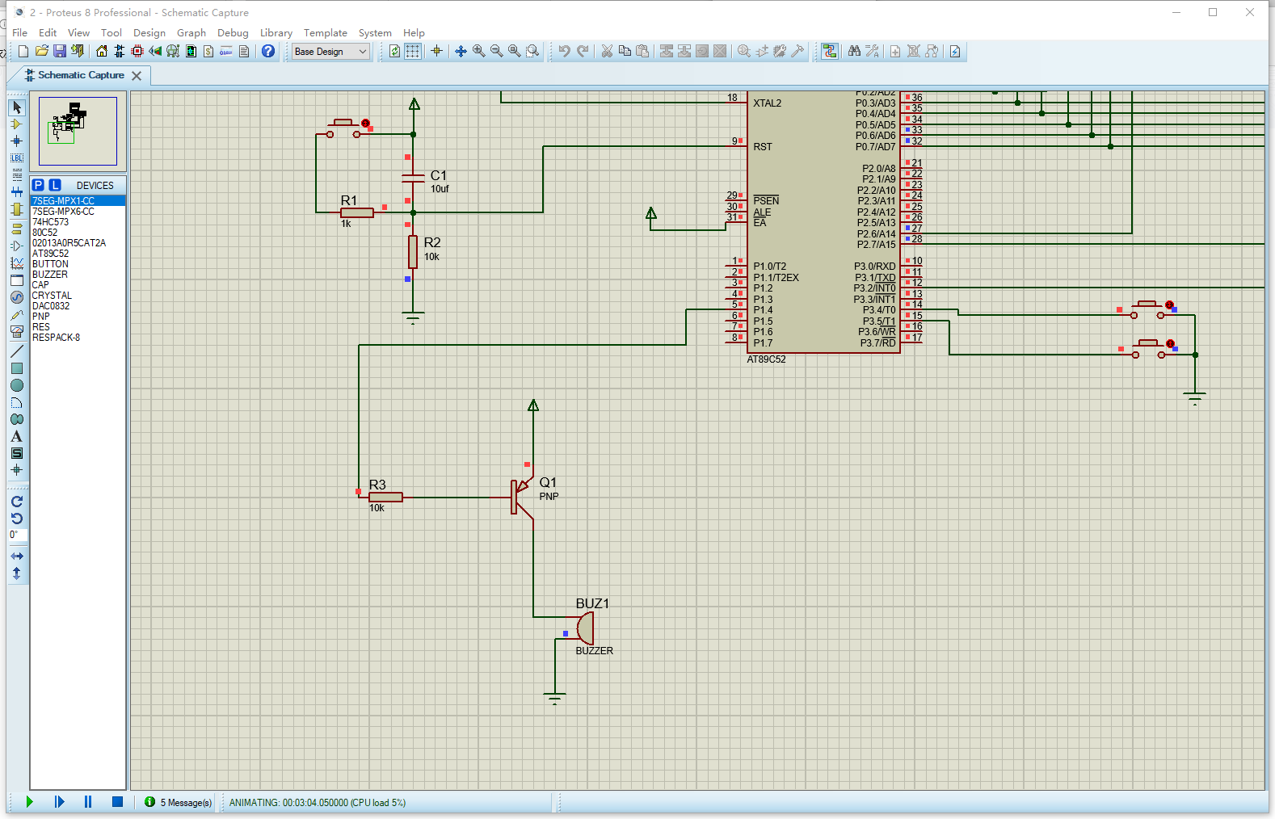The image size is (1275, 819).
Task: Zoom out of the schematic
Action: (496, 51)
